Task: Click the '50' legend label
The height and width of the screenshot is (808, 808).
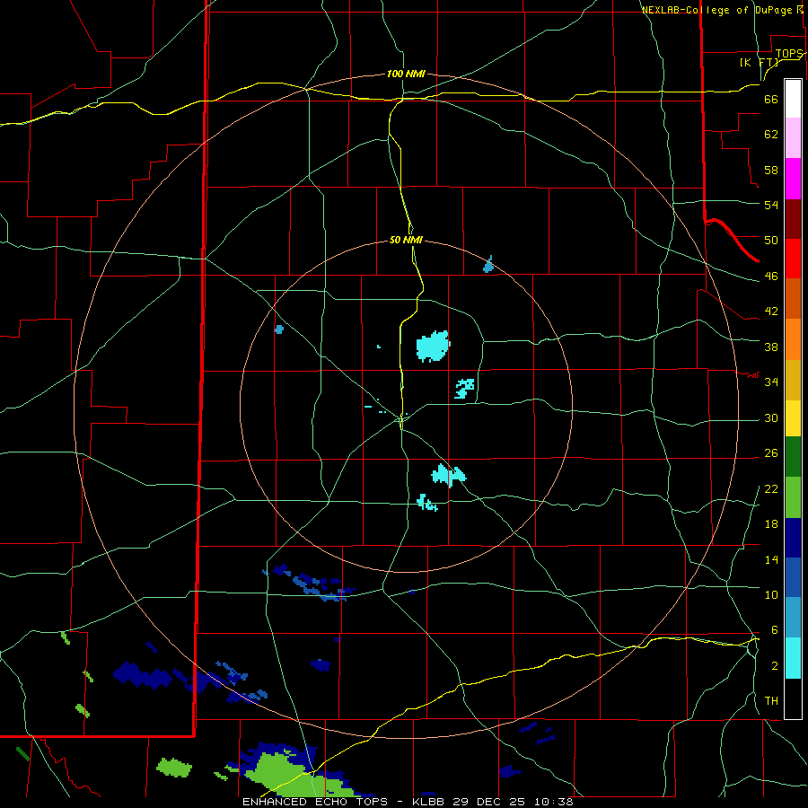Action: pyautogui.click(x=771, y=240)
